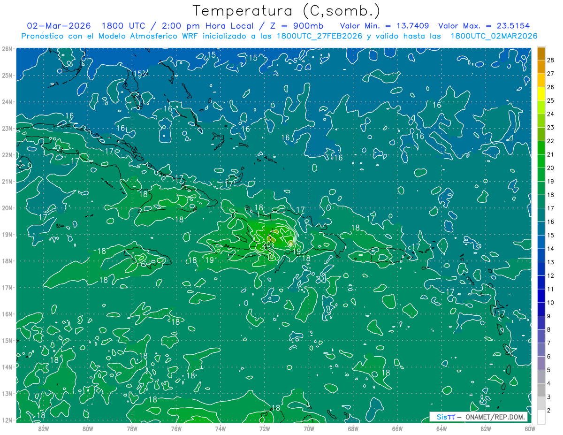The height and width of the screenshot is (435, 563).
Task: Click the longitude axis label '60W'
Action: [x=530, y=428]
